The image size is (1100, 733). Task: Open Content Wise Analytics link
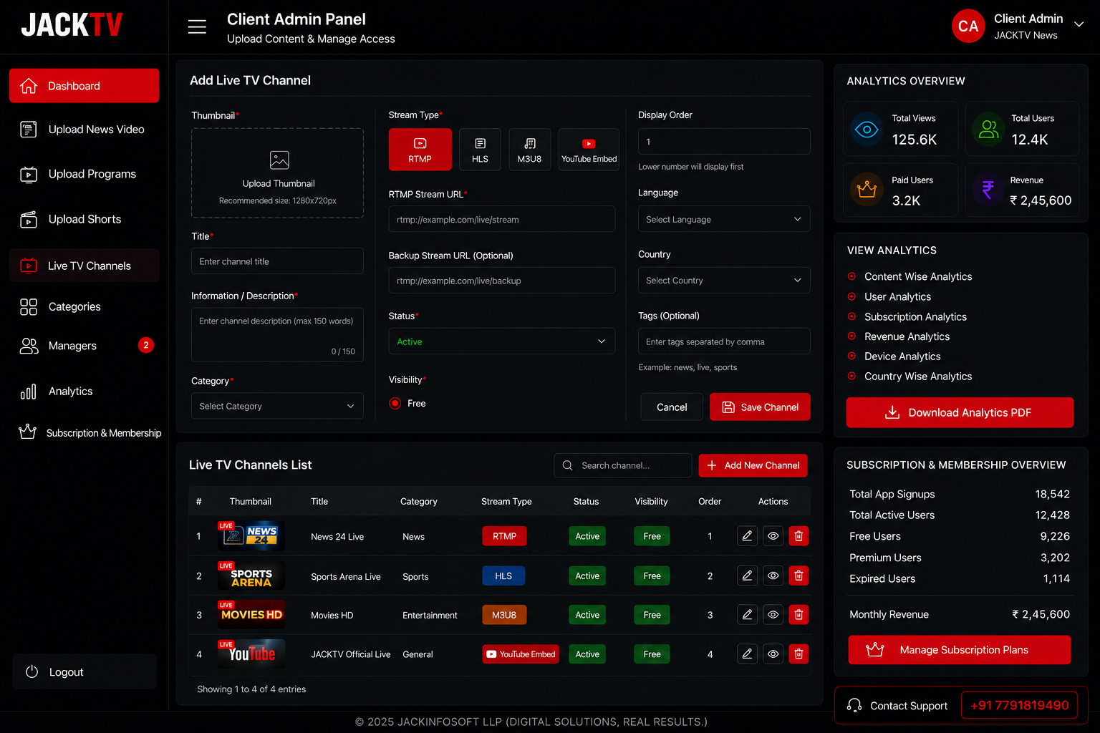[x=918, y=276]
